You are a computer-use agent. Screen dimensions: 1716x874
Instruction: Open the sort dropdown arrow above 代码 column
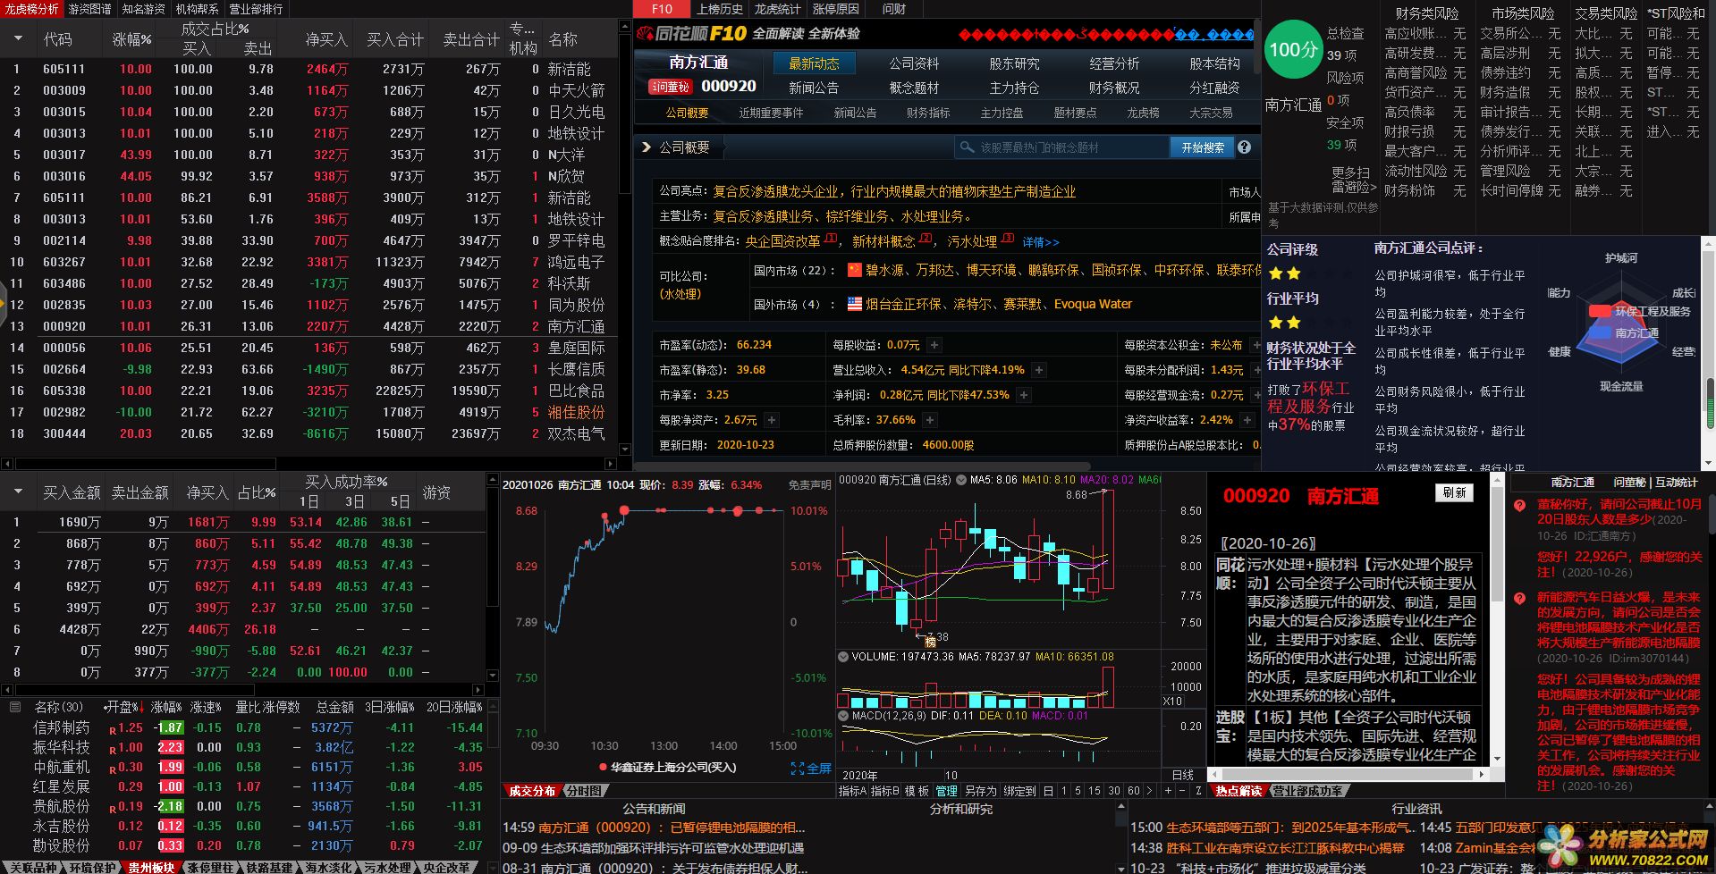tap(17, 38)
